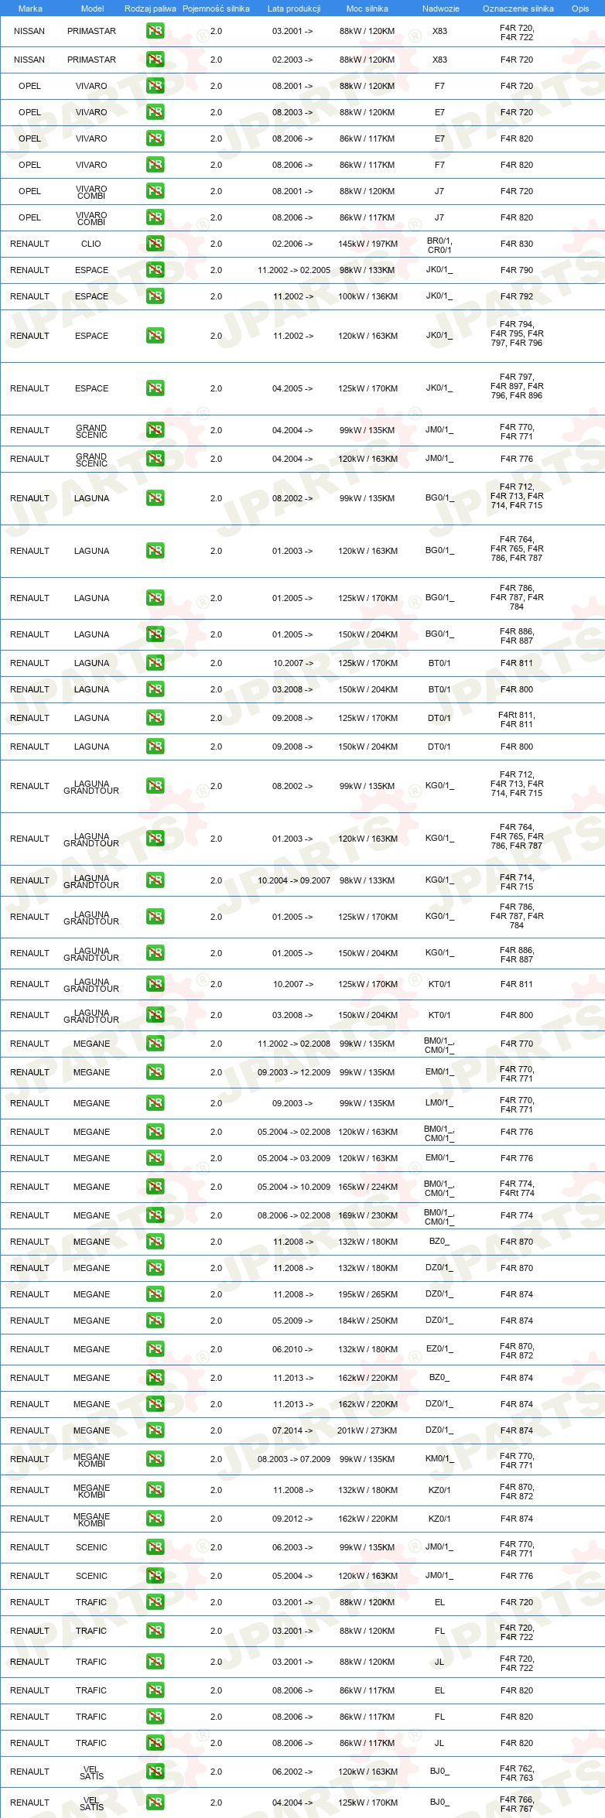Click fuel icon in Trafic EL 03.2001 row
605x1818 pixels.
[155, 1602]
